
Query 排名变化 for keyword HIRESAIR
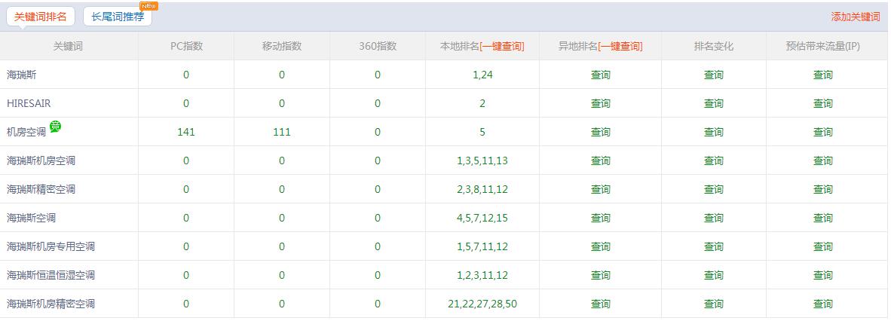(713, 103)
